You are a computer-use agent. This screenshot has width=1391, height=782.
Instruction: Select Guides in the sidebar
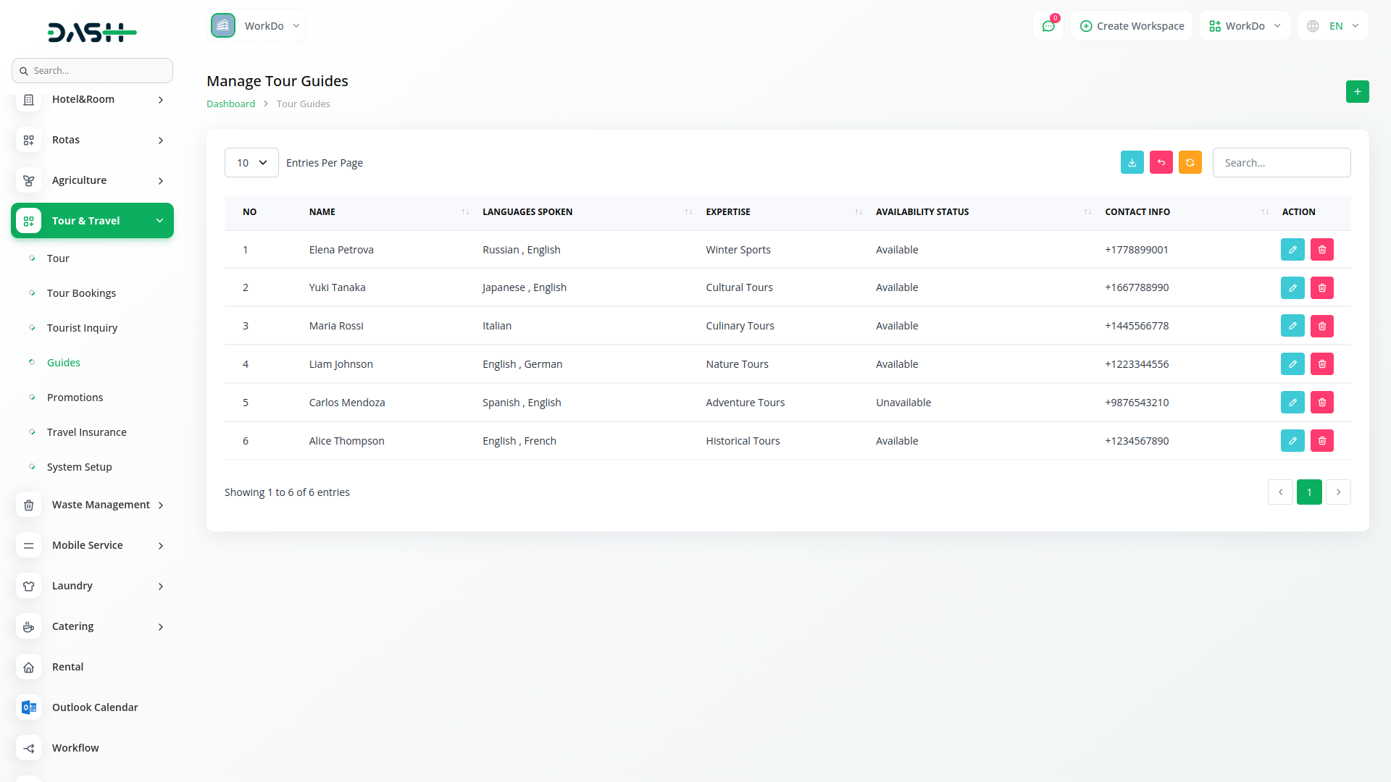(64, 363)
